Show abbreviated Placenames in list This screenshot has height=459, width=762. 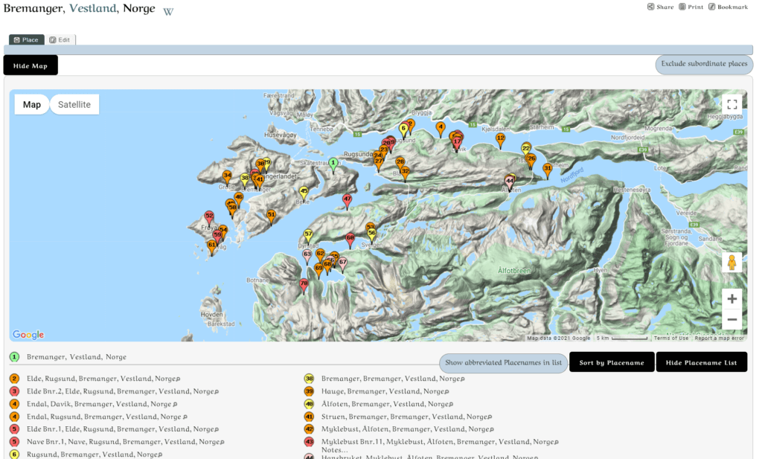[x=503, y=363]
